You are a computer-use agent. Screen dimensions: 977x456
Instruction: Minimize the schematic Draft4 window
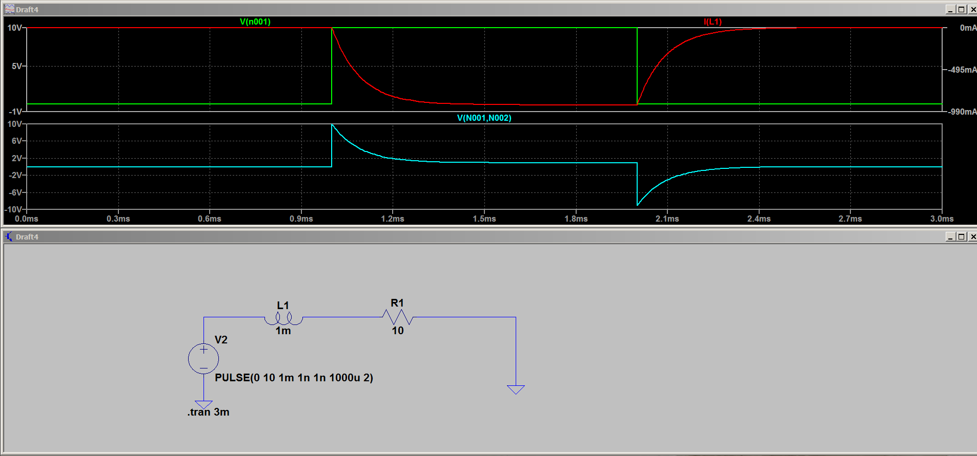tap(950, 236)
